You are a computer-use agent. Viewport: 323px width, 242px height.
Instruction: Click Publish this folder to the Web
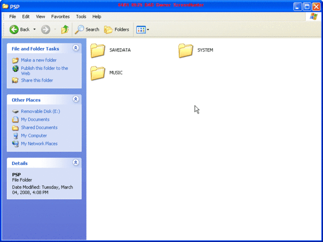pos(44,71)
